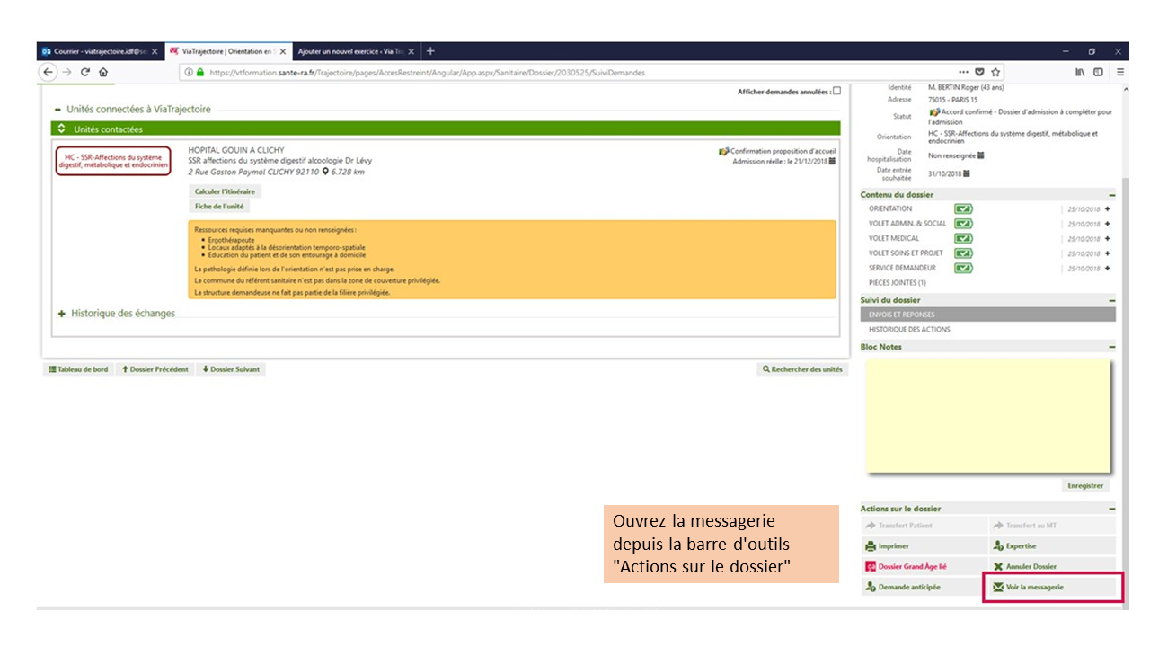The width and height of the screenshot is (1150, 647).
Task: Click inside the yellow Bloc Notes area
Action: pos(986,415)
